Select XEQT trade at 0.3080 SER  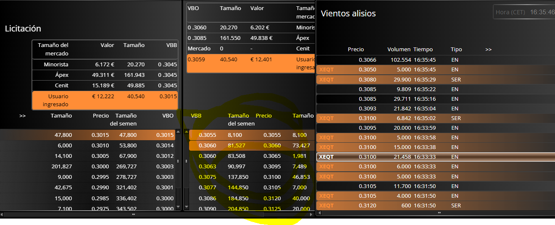click(435, 79)
